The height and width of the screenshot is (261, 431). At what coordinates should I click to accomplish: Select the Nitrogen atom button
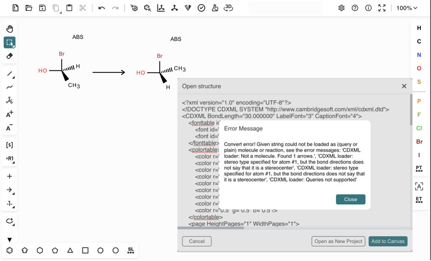(x=419, y=55)
